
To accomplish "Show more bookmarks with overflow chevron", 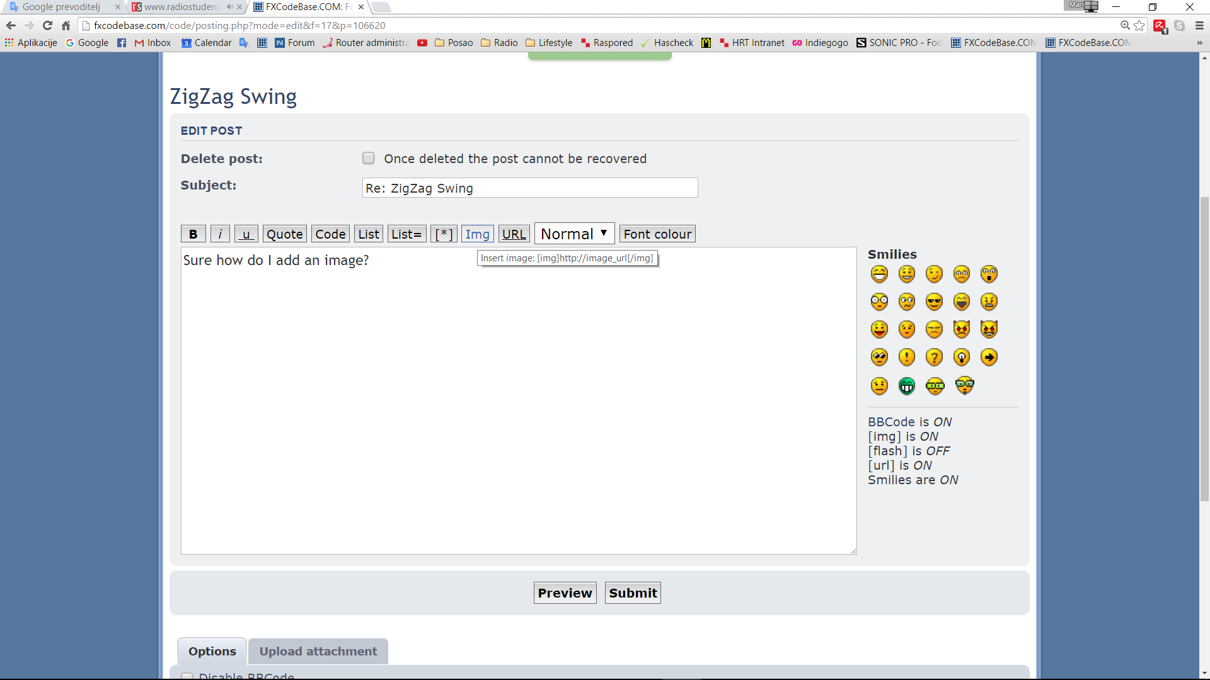I will (1199, 43).
